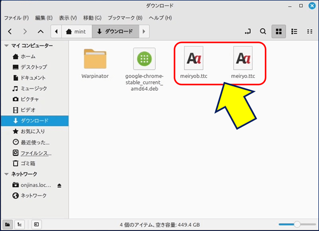Switch to icon grid view
This screenshot has width=319, height=231.
tap(279, 31)
